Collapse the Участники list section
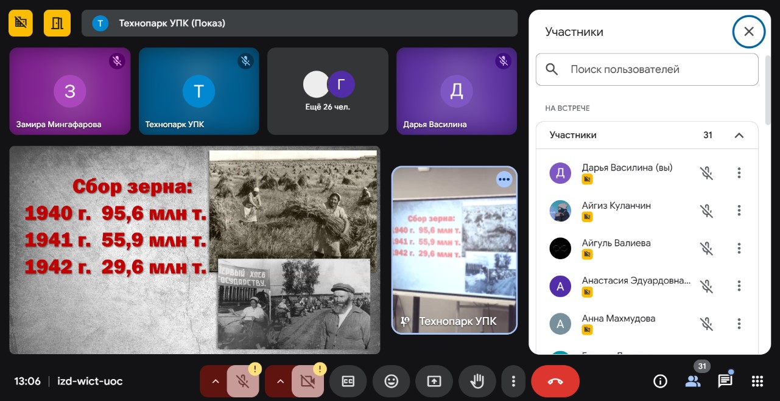 click(739, 135)
